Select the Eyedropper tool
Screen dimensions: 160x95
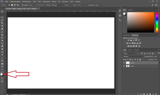2,26
